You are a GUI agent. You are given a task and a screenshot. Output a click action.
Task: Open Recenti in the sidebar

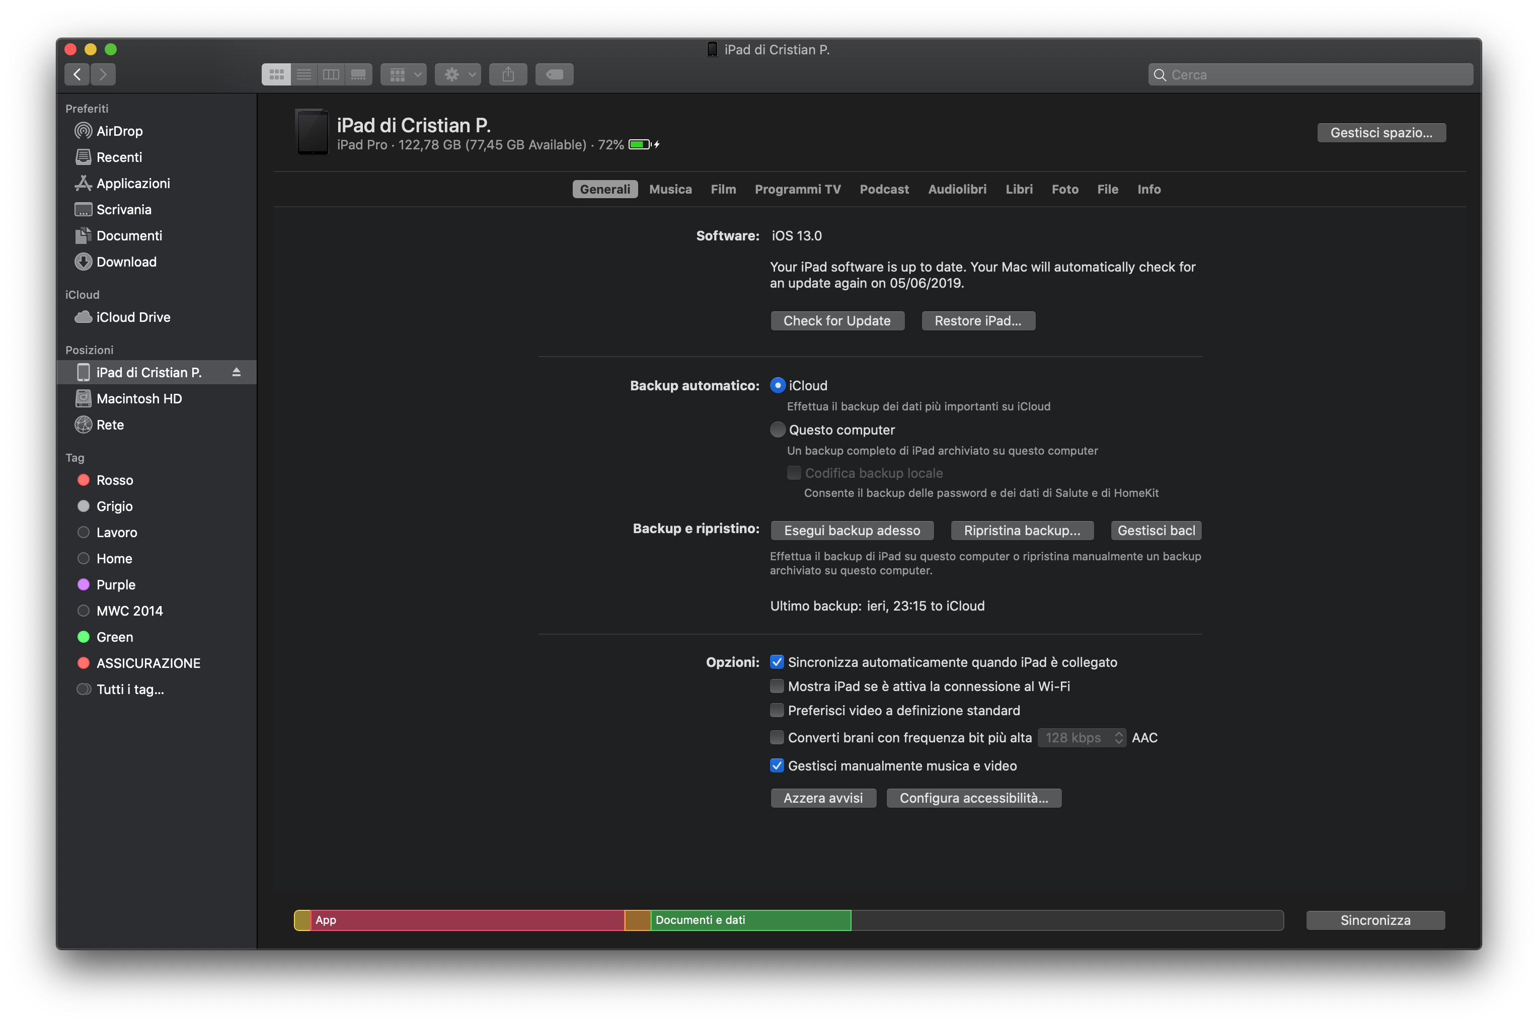click(x=157, y=157)
